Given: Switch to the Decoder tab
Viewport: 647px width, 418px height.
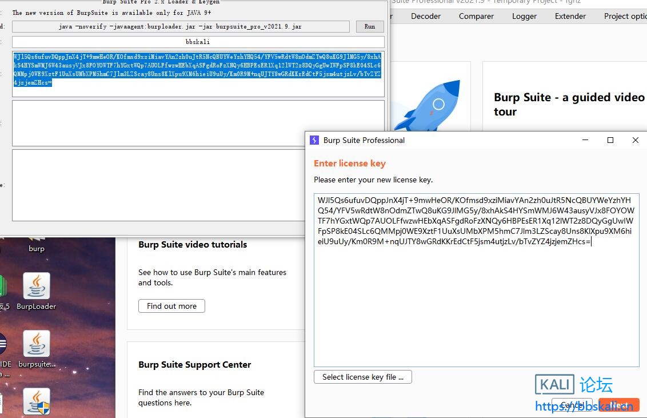Looking at the screenshot, I should 426,16.
